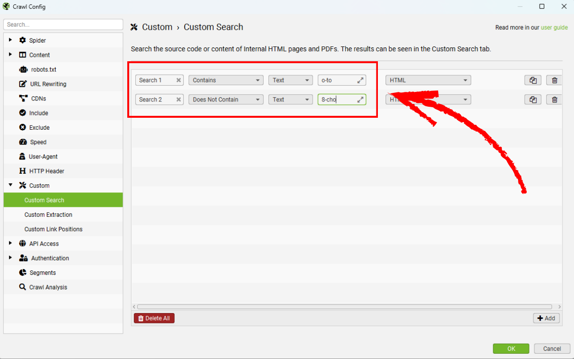Expand the 8-cho text field editor icon
This screenshot has width=574, height=359.
coord(360,100)
